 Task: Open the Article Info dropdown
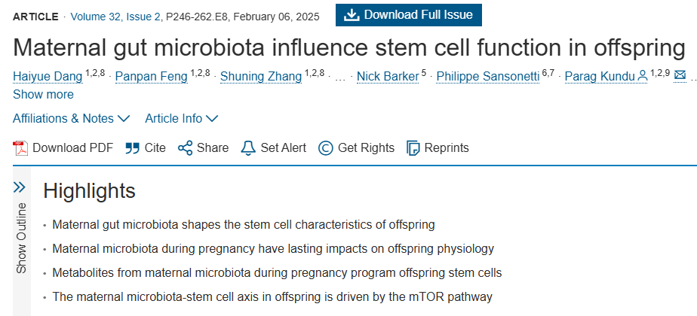click(x=181, y=118)
